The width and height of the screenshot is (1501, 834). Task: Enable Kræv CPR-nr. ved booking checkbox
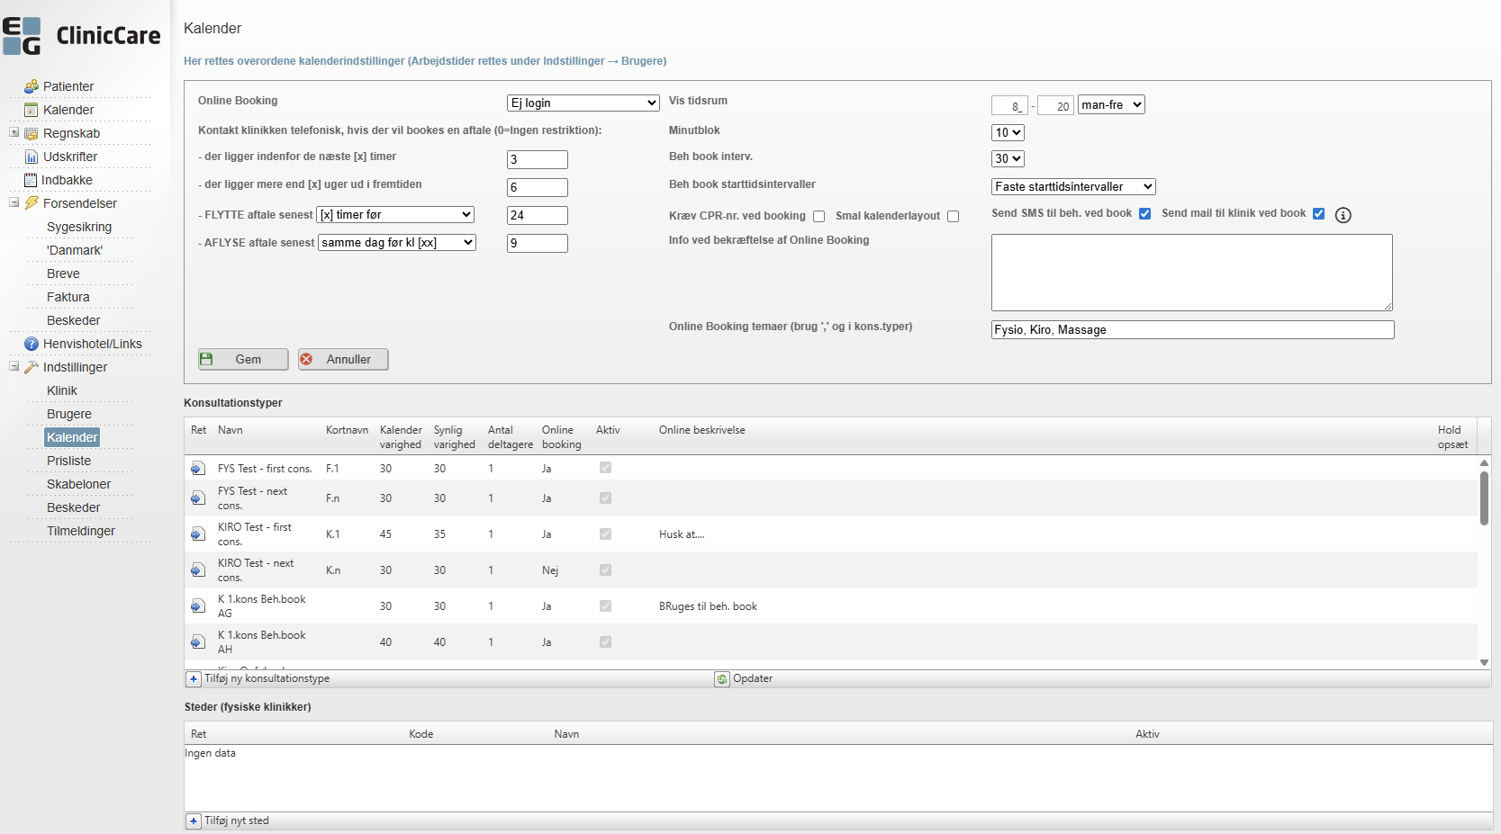pyautogui.click(x=819, y=217)
